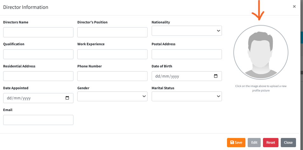
Task: Click the red Reset button
Action: [x=271, y=142]
